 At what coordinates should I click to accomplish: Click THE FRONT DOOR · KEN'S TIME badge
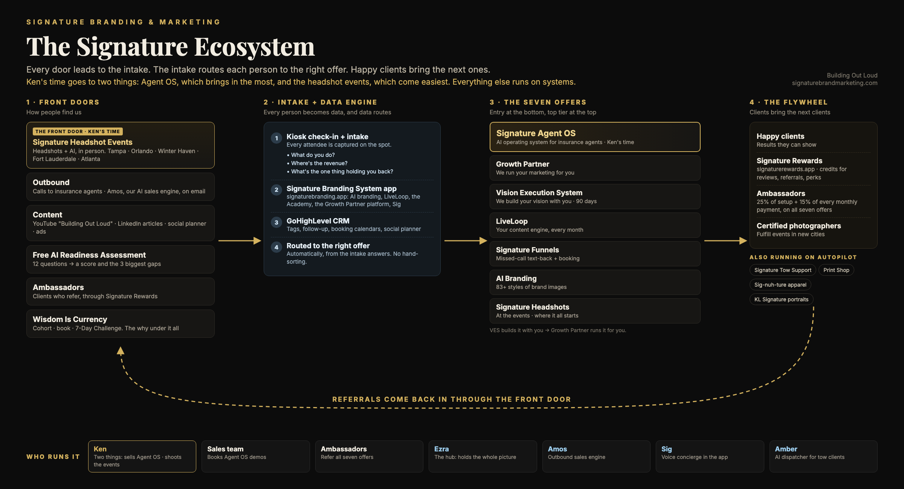click(78, 131)
